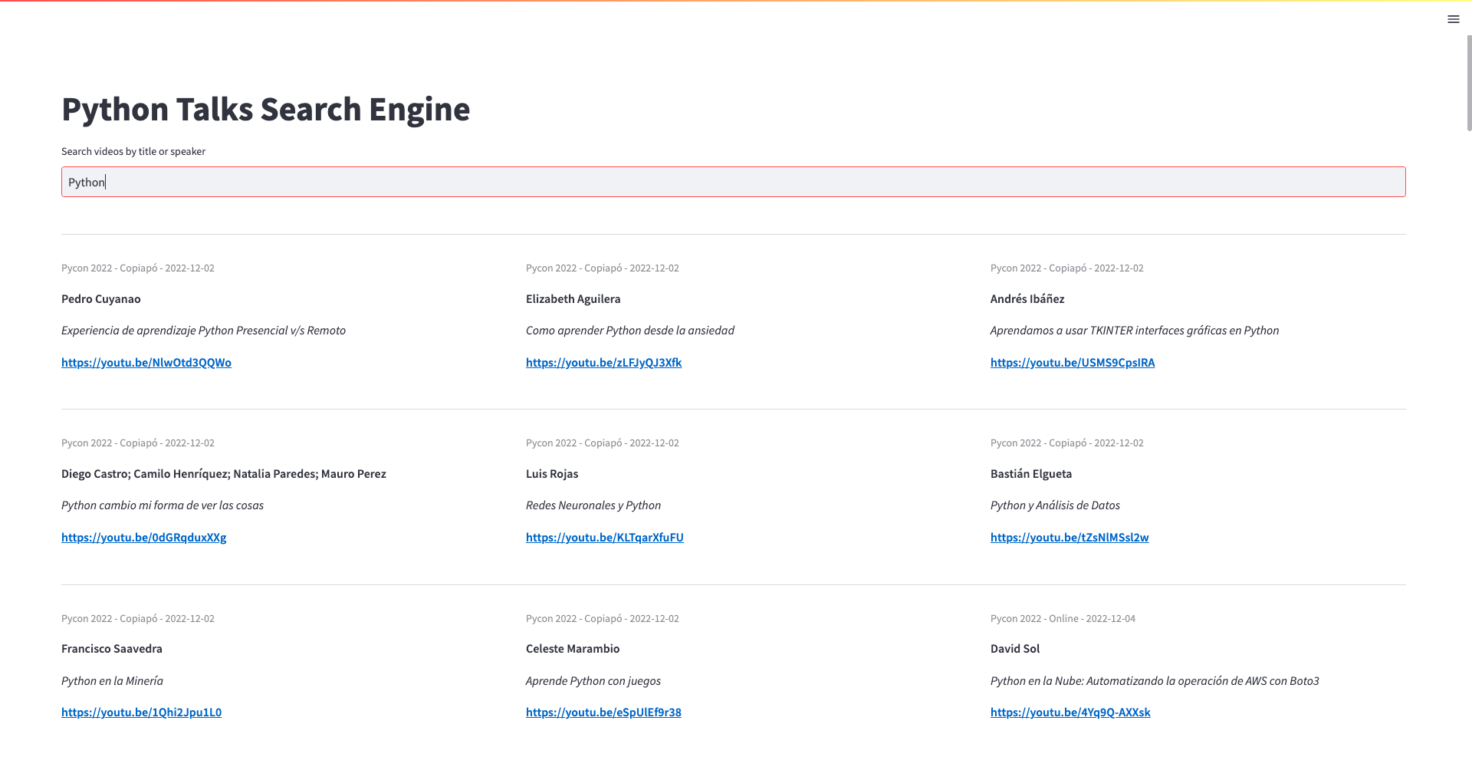Click the page vertical scrollbar

click(x=1468, y=84)
